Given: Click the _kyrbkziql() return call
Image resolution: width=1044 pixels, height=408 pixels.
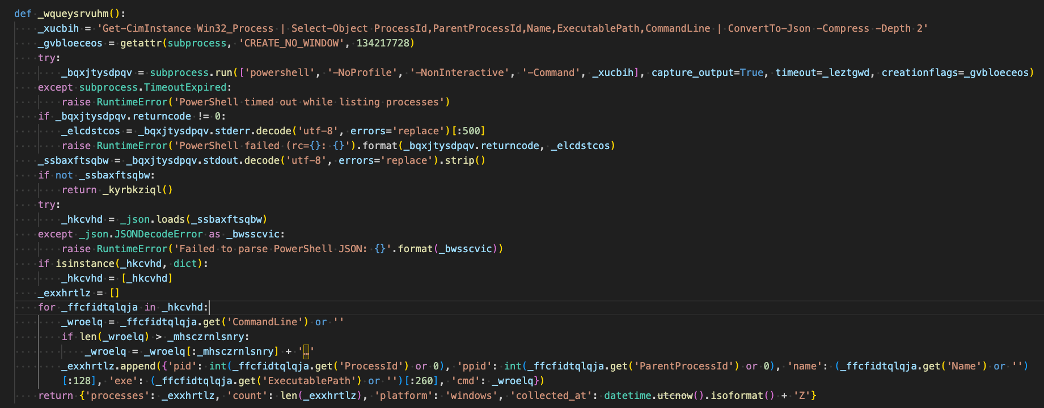Looking at the screenshot, I should [x=138, y=190].
